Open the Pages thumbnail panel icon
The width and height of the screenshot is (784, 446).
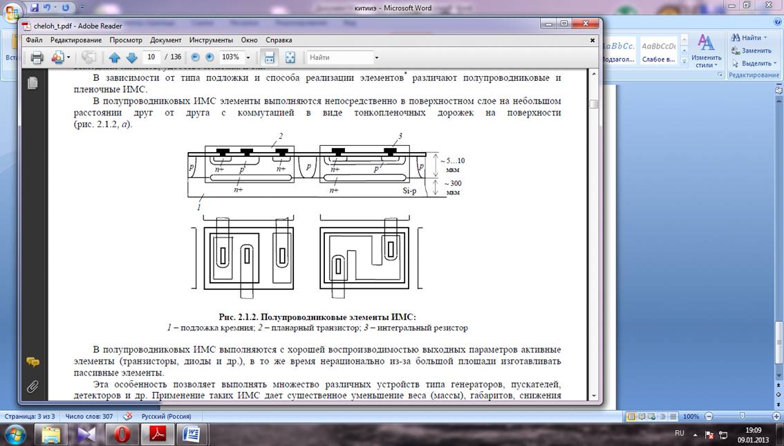tap(32, 84)
